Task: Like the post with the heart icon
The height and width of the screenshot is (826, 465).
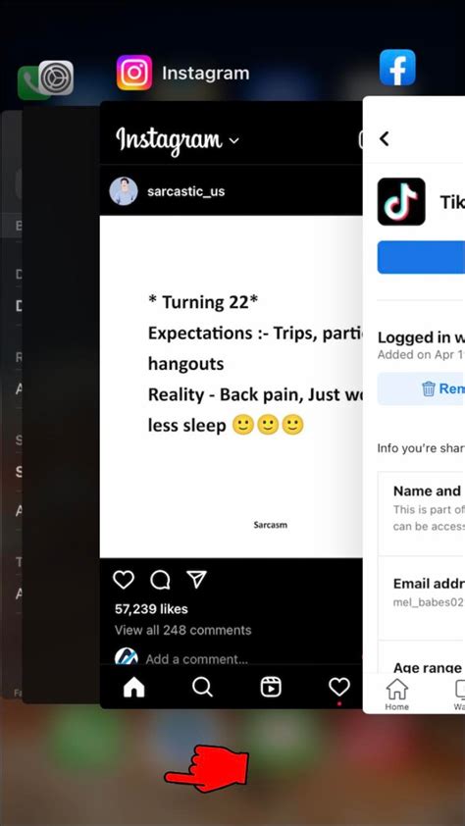Action: [124, 580]
